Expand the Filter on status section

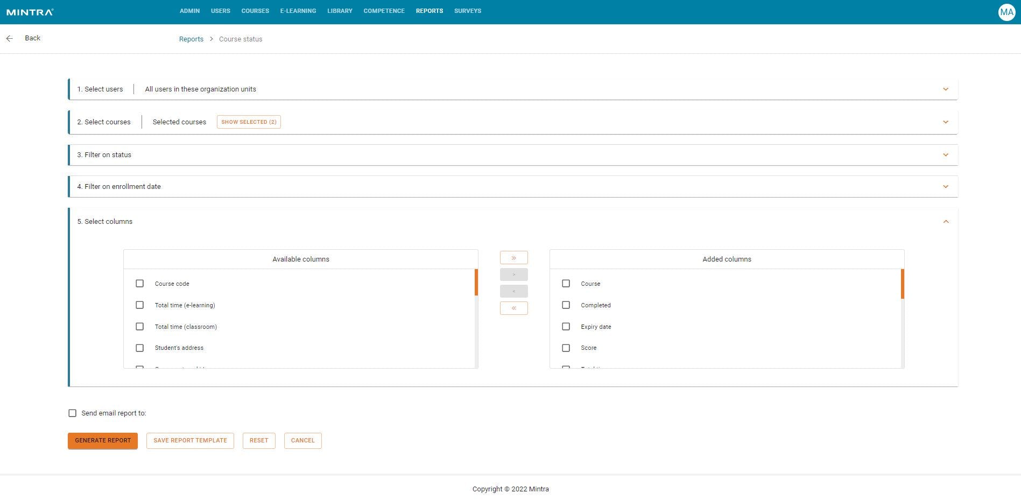(x=946, y=154)
